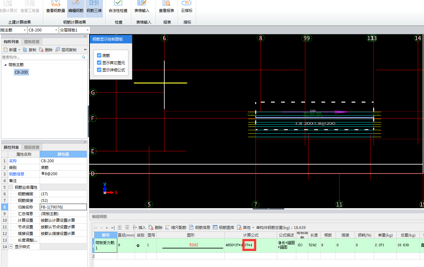The height and width of the screenshot is (267, 424).
Task: Collapse the 筏板主筋 tree node
Action: [5, 65]
